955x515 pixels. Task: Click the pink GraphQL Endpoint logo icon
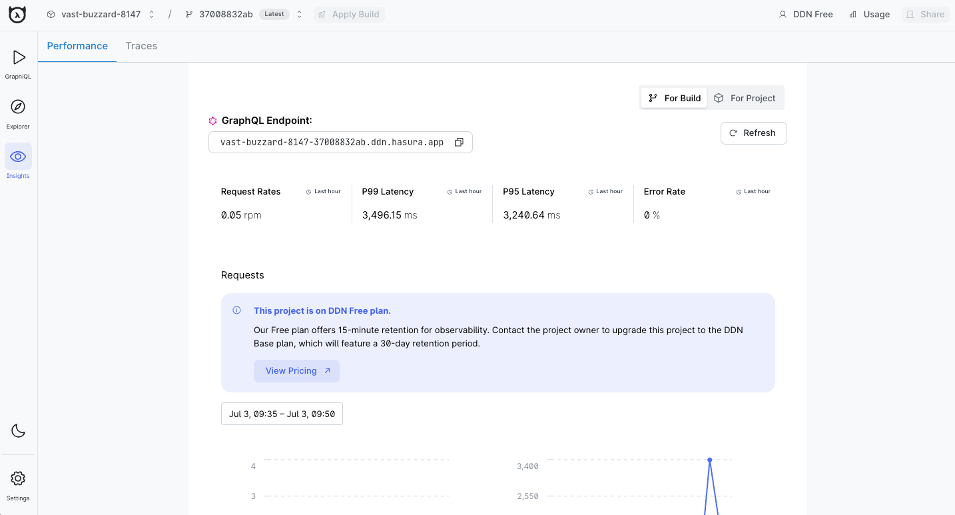(213, 121)
